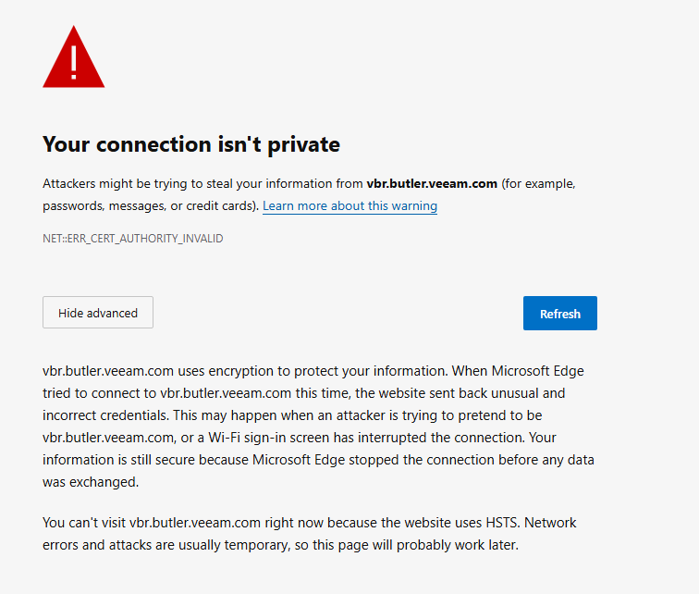Click the 'passwords, messages, or credit cards' text

point(148,205)
